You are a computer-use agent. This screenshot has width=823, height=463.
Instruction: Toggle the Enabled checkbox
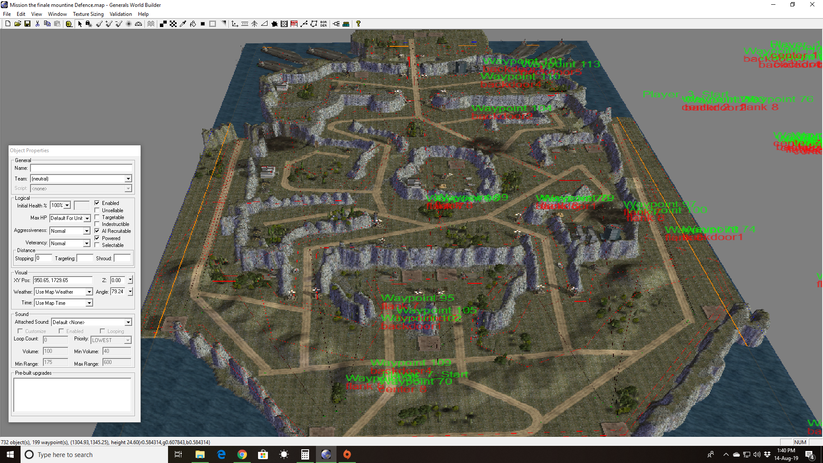(97, 203)
